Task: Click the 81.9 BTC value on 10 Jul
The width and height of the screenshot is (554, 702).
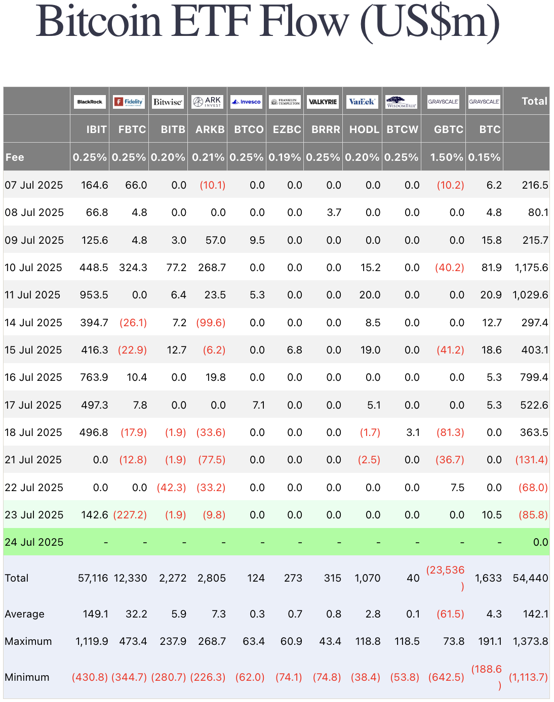Action: 491,268
